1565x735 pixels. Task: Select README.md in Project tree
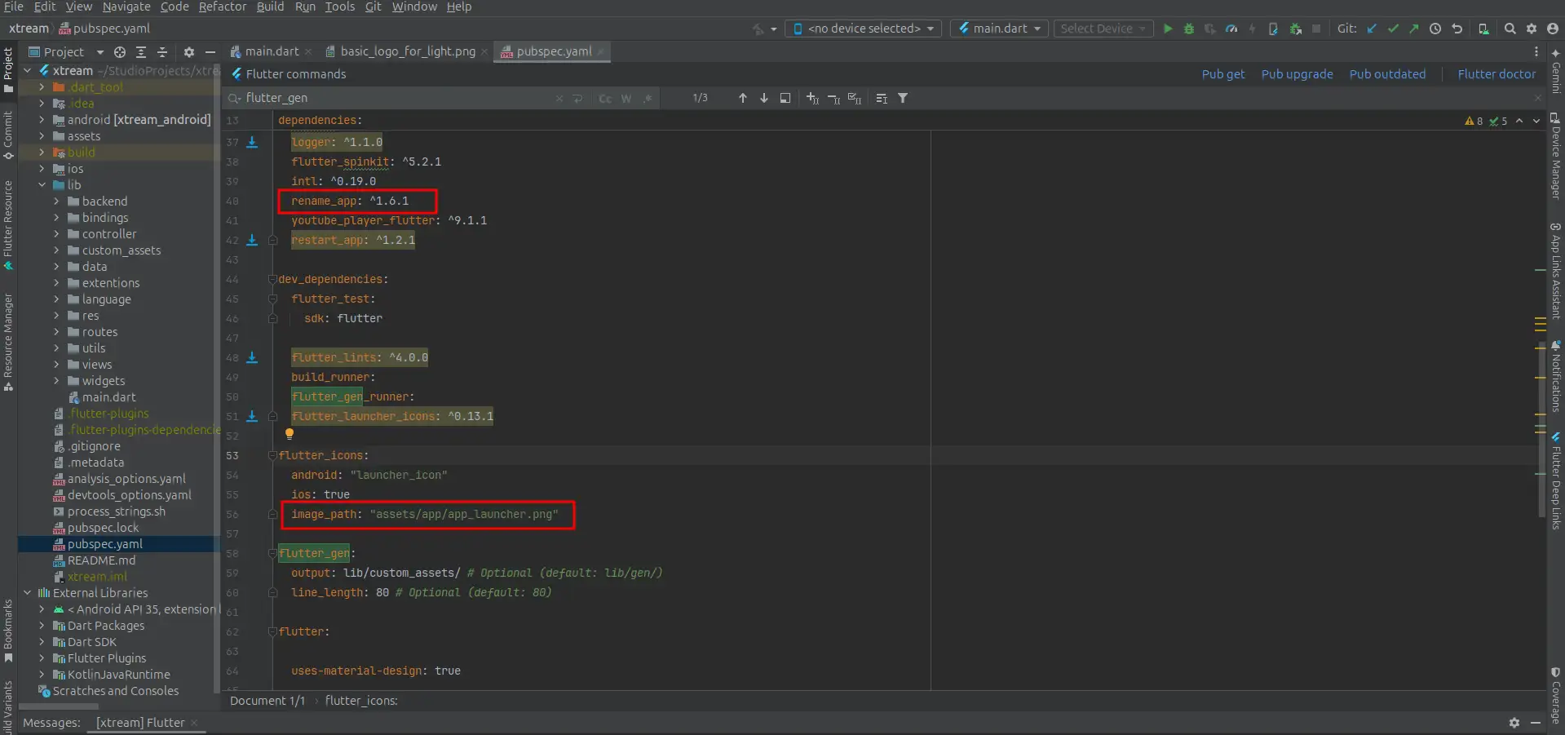pos(101,560)
